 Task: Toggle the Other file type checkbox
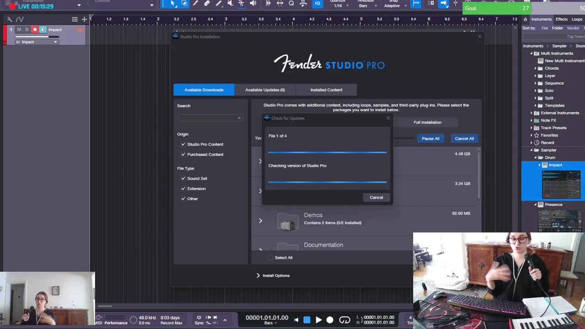click(x=183, y=199)
